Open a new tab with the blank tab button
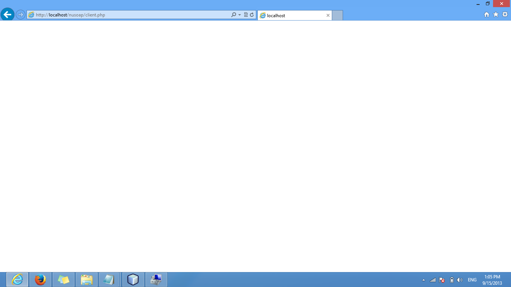Viewport: 511px width, 287px height. [337, 15]
